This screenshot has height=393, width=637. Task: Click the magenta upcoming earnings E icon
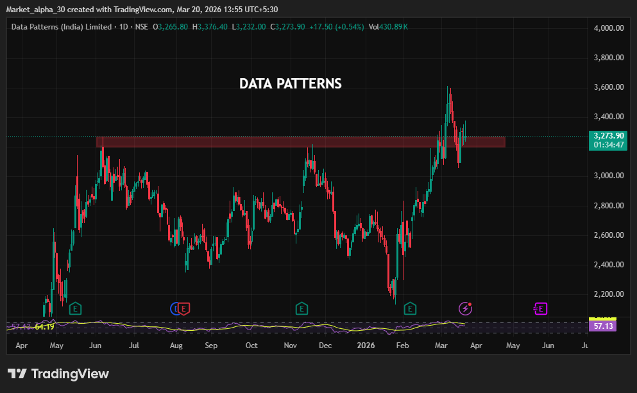point(540,309)
